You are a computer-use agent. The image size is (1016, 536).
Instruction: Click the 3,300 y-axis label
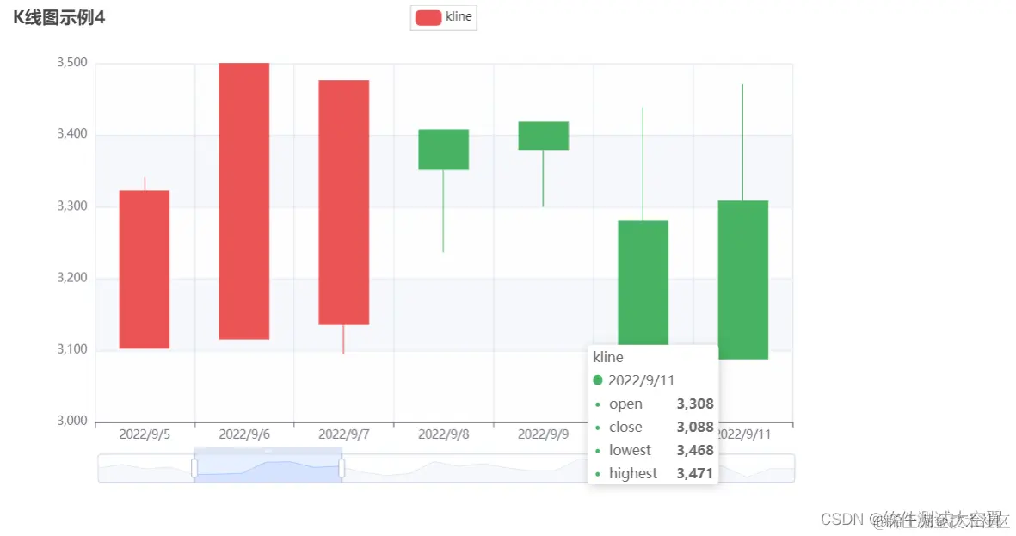click(72, 206)
